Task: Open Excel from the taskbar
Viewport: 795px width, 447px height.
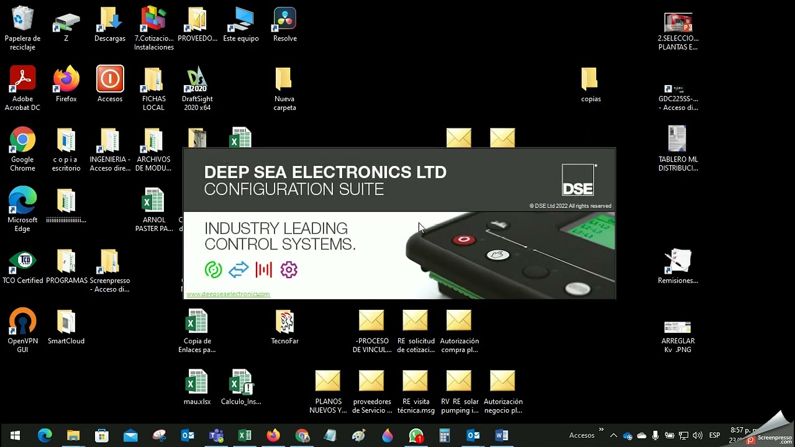Action: tap(245, 435)
